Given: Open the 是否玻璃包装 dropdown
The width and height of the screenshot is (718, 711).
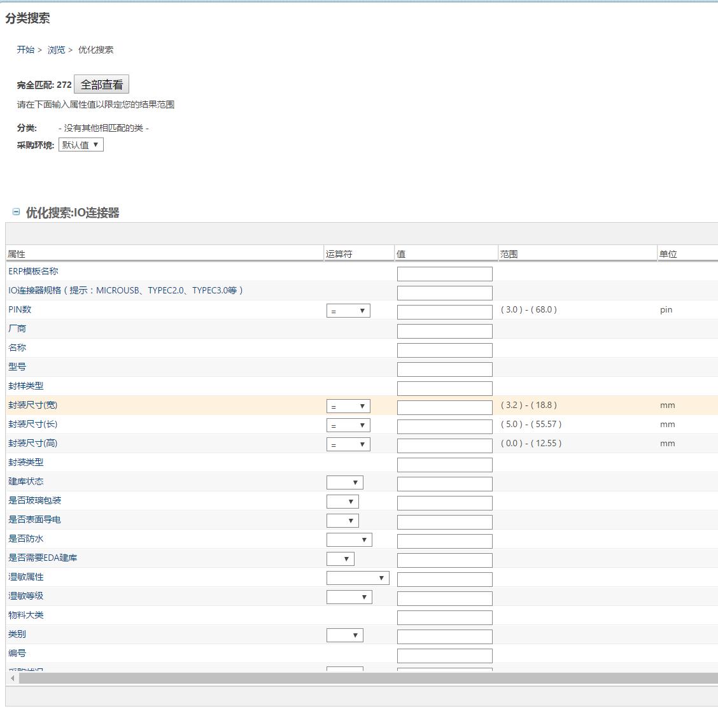Looking at the screenshot, I should tap(342, 502).
